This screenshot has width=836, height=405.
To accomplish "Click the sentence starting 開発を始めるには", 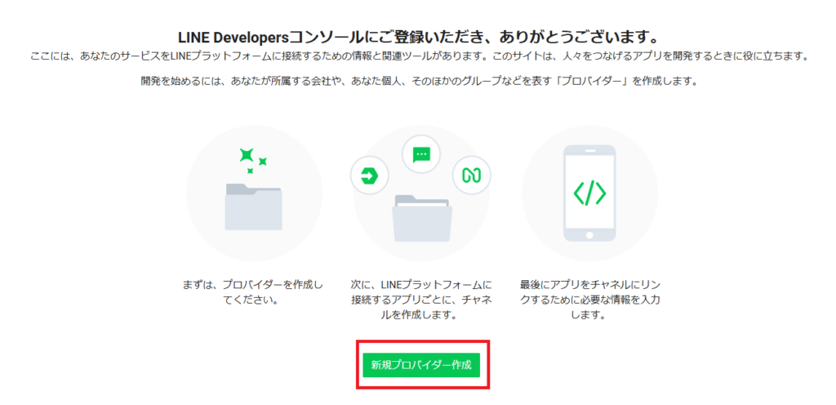I will coord(419,82).
